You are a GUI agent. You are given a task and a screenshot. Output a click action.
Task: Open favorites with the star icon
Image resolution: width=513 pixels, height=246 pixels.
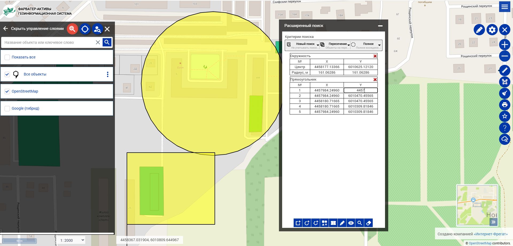click(504, 116)
